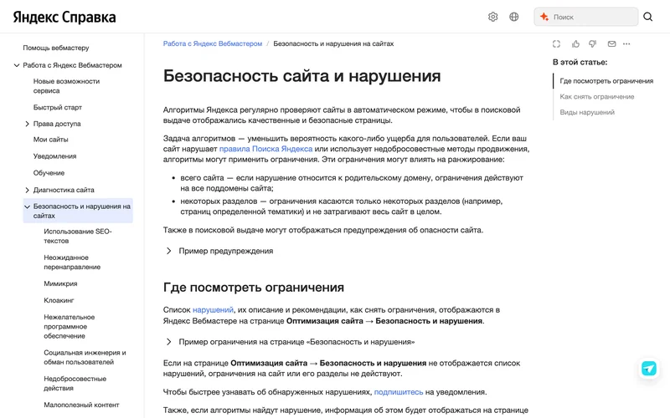The height and width of the screenshot is (418, 670).
Task: Click the magnifier search icon
Action: point(647,17)
